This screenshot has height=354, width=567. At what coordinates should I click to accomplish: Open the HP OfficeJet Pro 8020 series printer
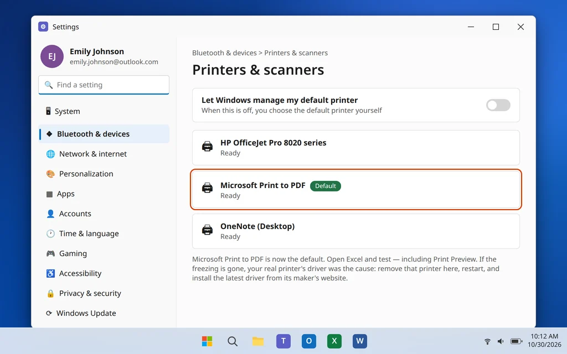(x=356, y=148)
